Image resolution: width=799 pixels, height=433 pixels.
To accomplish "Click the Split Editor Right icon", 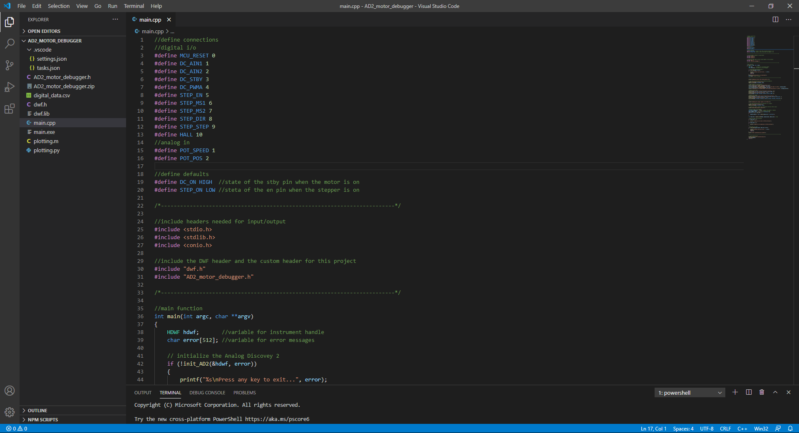I will point(775,20).
